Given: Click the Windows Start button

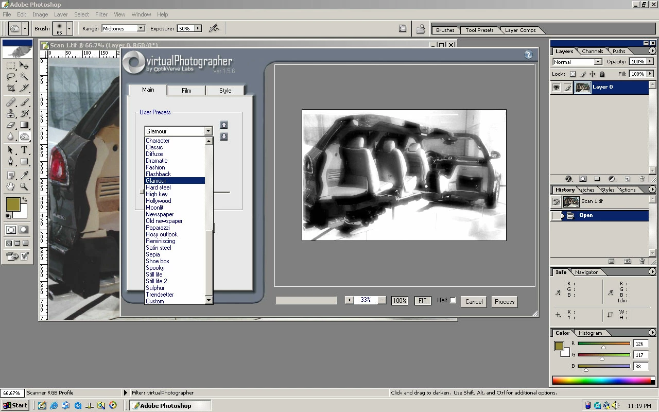Looking at the screenshot, I should (14, 405).
